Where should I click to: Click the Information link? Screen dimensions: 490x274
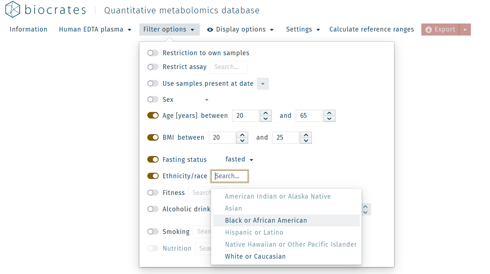[x=28, y=29]
